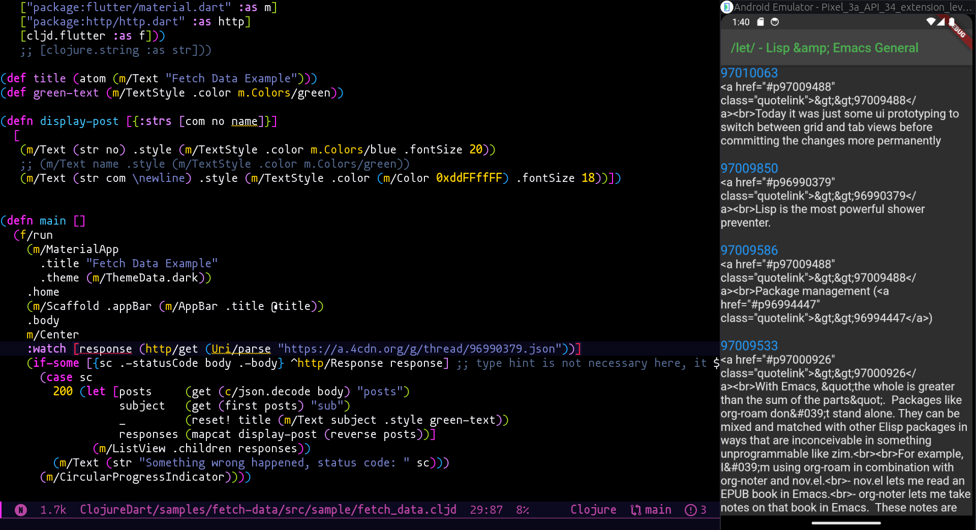The height and width of the screenshot is (530, 976).
Task: Click the Clojure major mode label
Action: [x=593, y=510]
